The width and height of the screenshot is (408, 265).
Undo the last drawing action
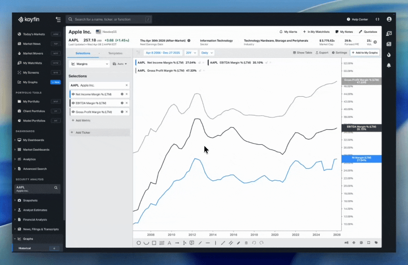tap(254, 243)
